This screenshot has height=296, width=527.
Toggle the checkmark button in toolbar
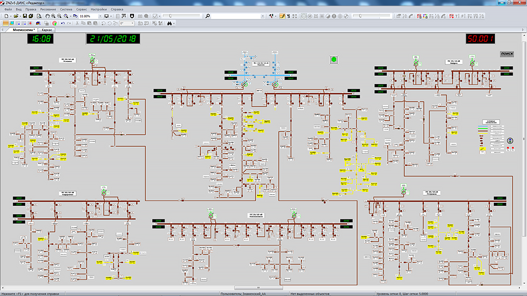point(155,16)
